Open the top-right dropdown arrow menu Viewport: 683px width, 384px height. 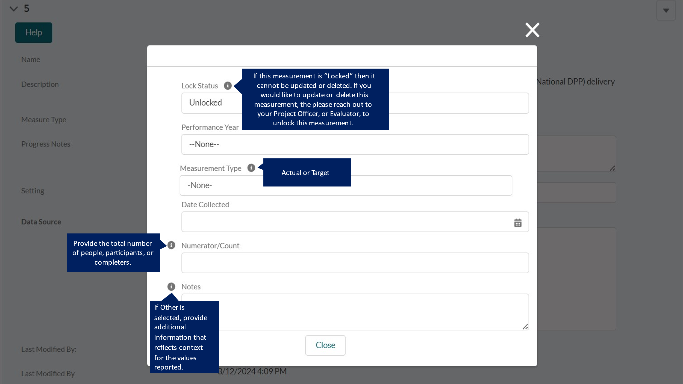(x=666, y=10)
